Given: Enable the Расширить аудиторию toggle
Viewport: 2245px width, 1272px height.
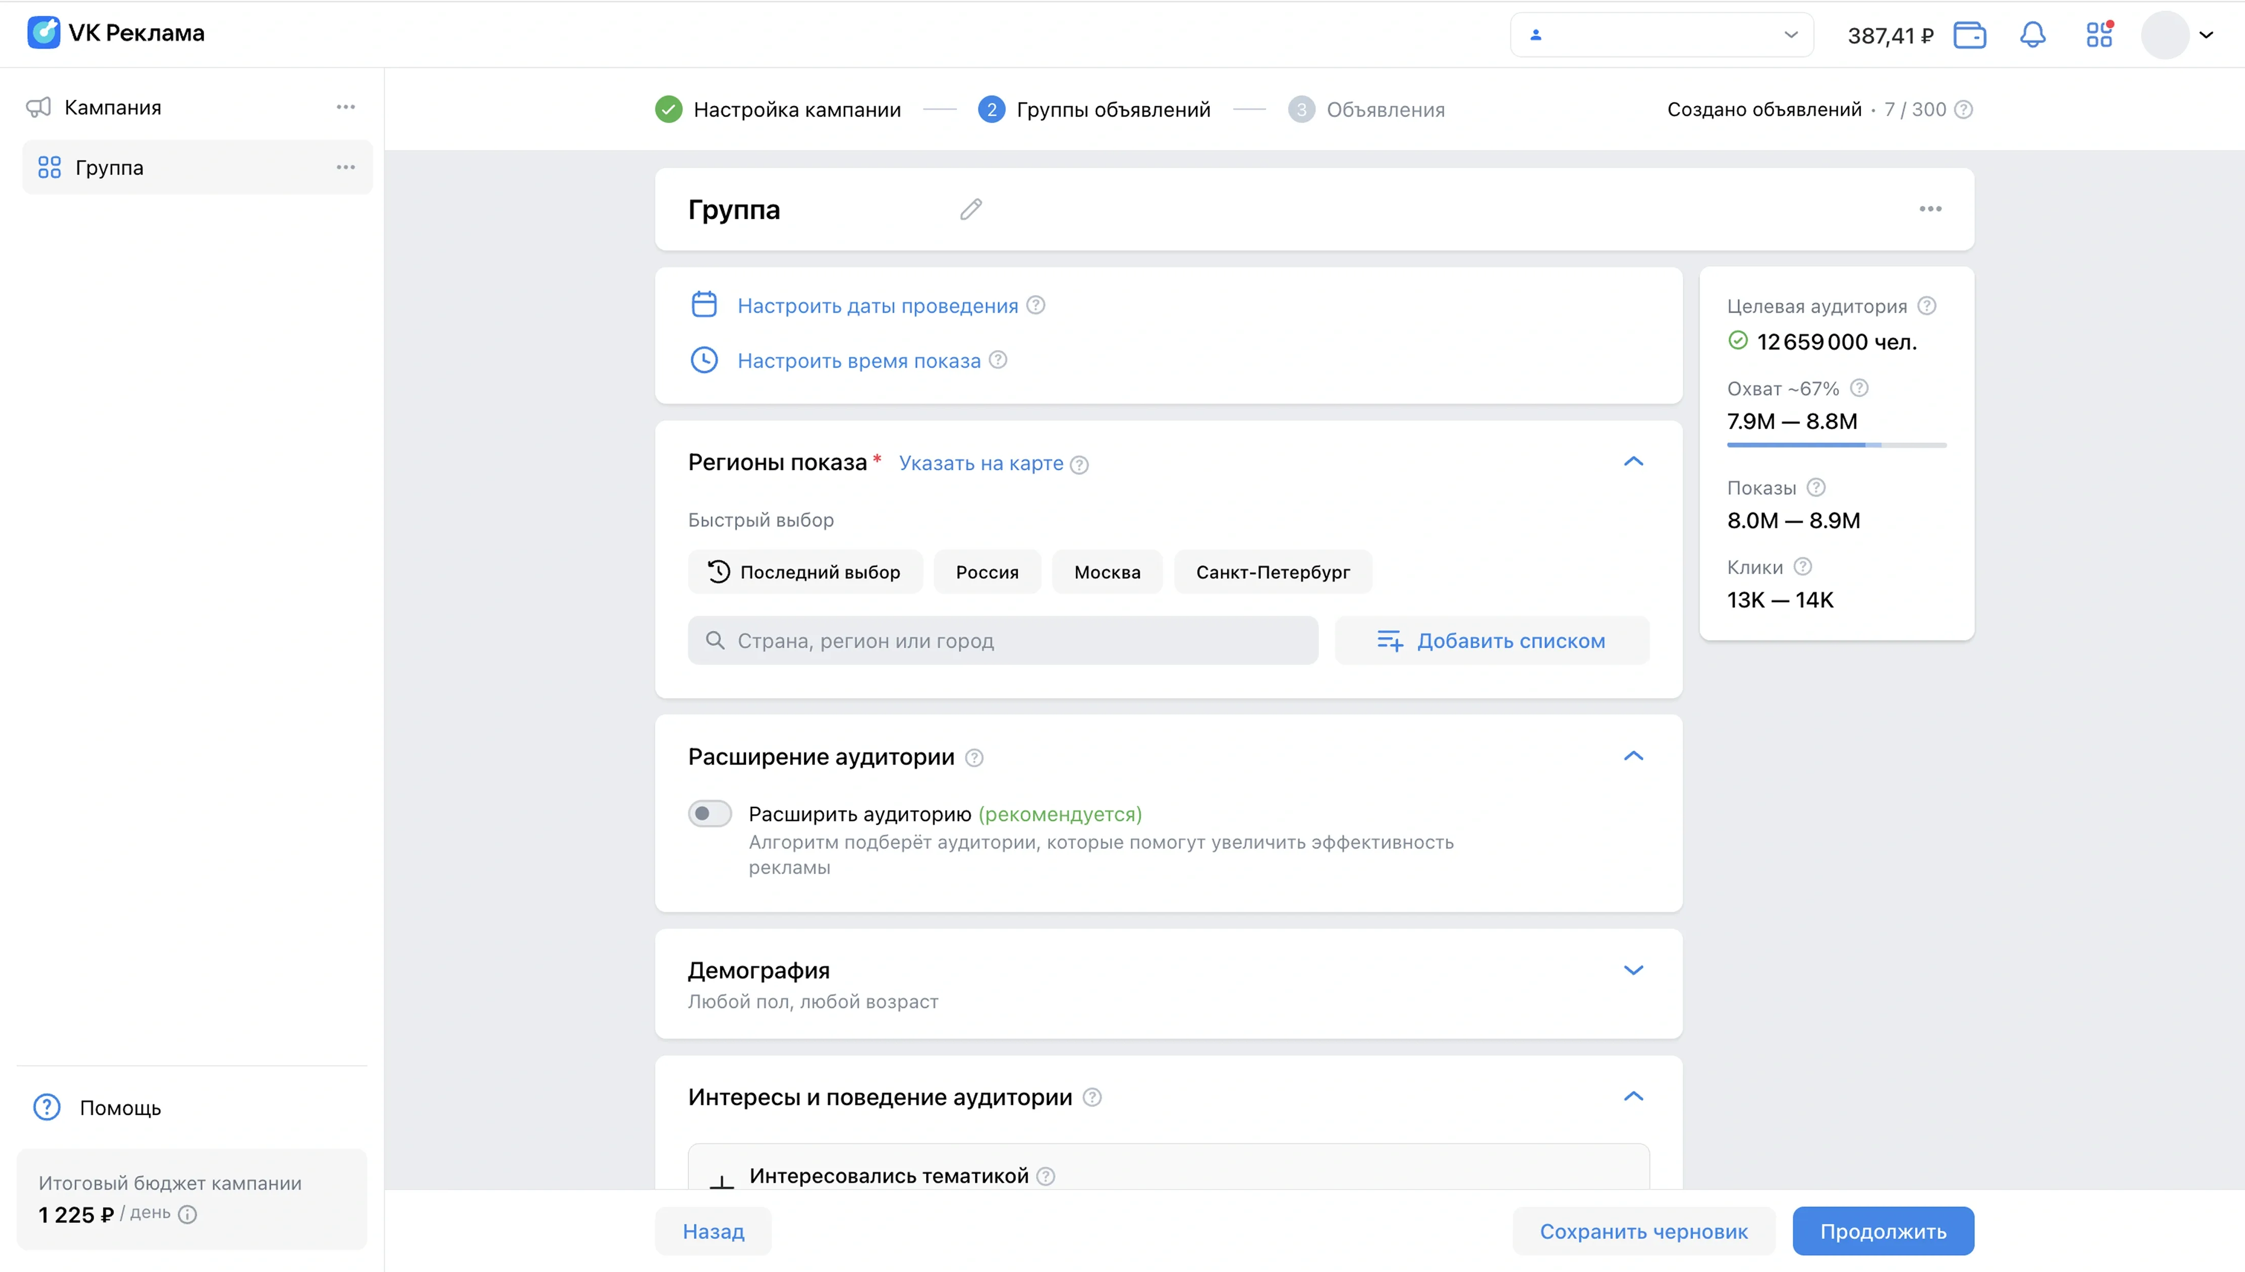Looking at the screenshot, I should coord(710,814).
